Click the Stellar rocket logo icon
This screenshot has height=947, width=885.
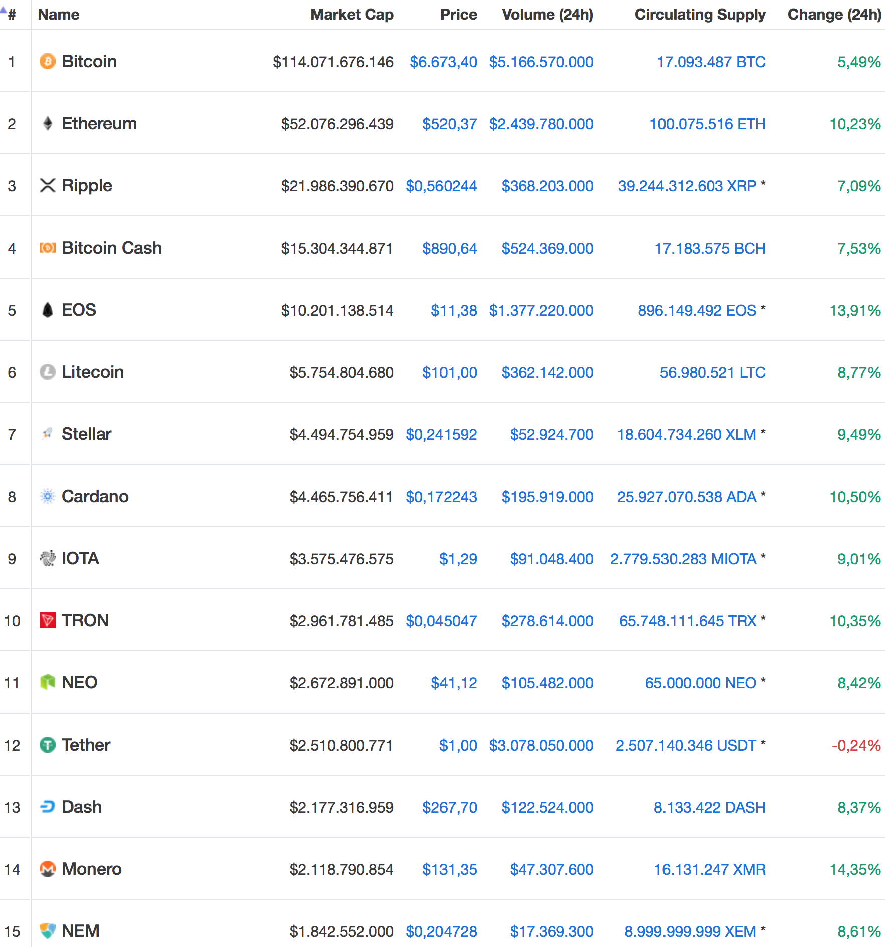click(48, 434)
